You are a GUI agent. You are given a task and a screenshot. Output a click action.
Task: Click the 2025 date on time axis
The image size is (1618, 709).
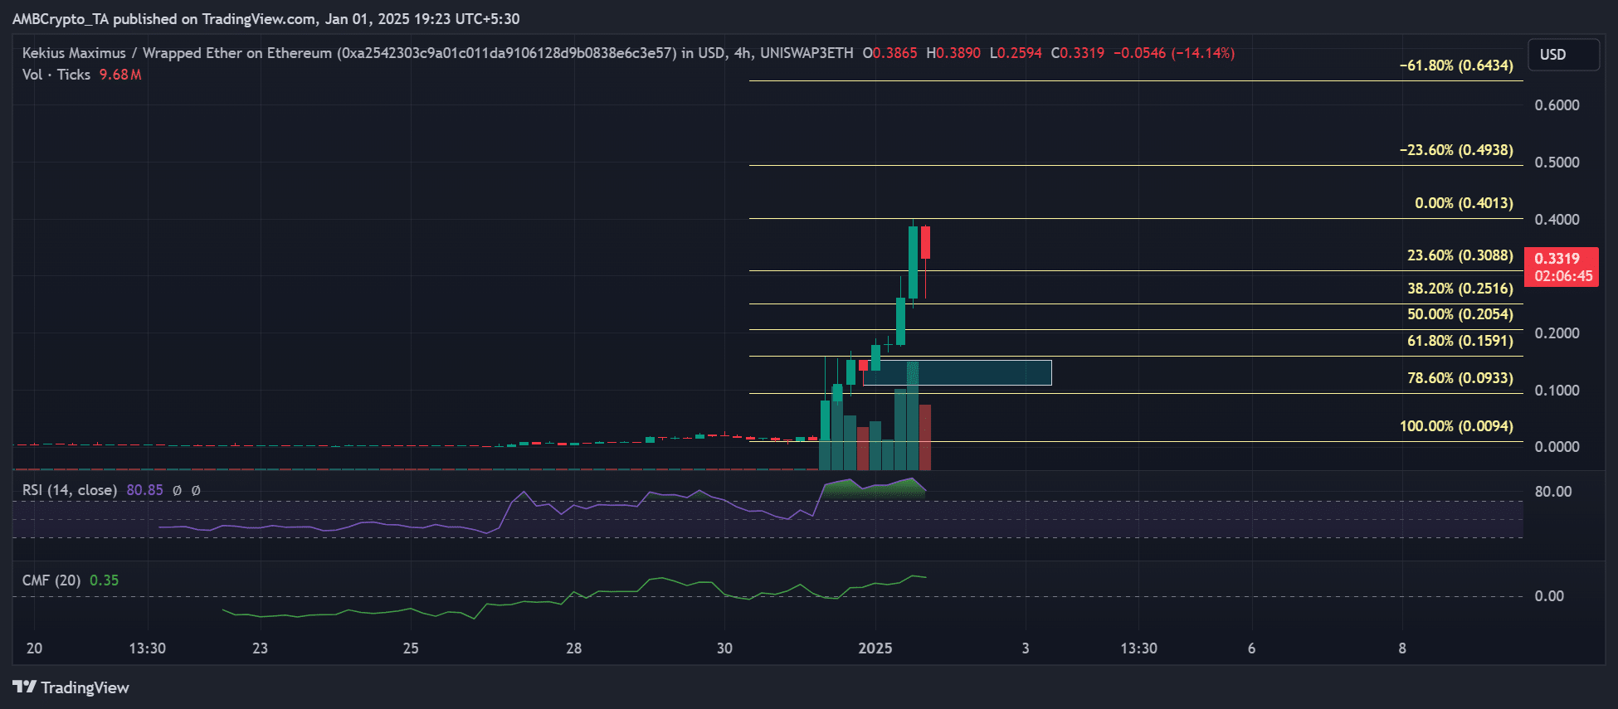(875, 648)
